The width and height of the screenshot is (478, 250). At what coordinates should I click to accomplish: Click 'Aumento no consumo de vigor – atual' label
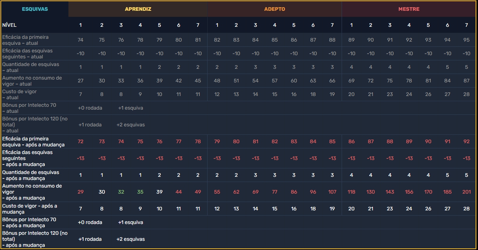pyautogui.click(x=32, y=81)
